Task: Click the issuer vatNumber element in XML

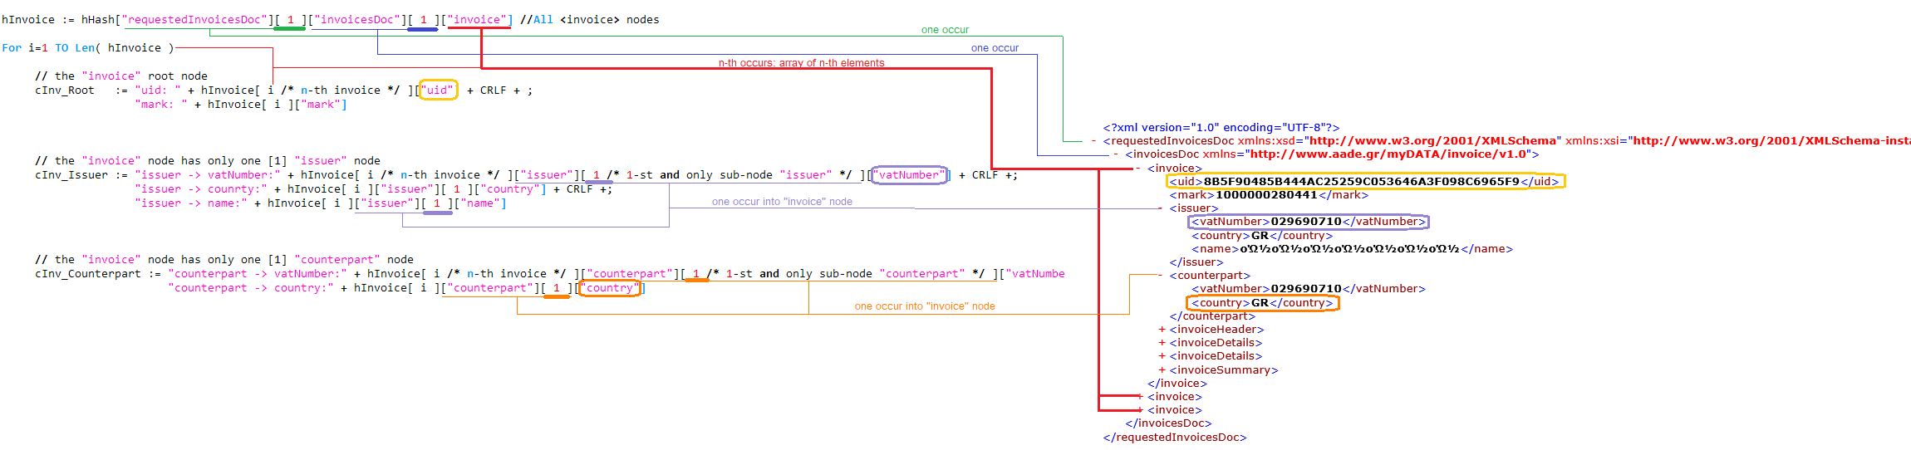Action: (1308, 222)
